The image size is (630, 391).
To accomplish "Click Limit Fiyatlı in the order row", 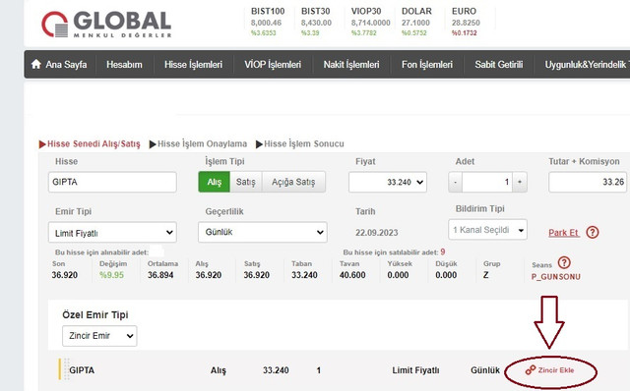I will (x=415, y=370).
